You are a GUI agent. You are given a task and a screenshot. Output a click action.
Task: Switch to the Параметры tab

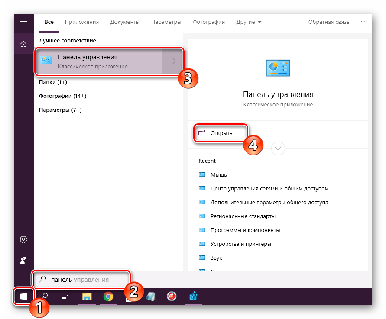(166, 22)
